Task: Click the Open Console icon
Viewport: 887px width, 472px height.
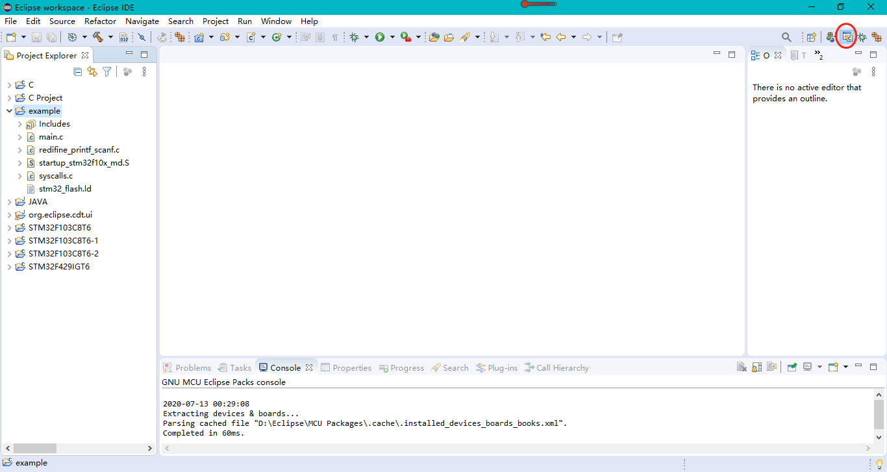Action: 833,367
